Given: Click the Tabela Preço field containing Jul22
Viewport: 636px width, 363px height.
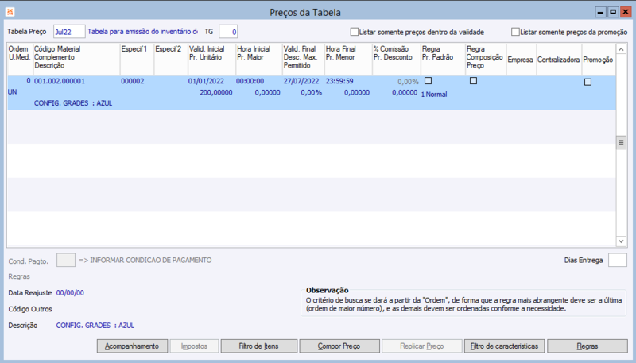Looking at the screenshot, I should click(x=69, y=32).
